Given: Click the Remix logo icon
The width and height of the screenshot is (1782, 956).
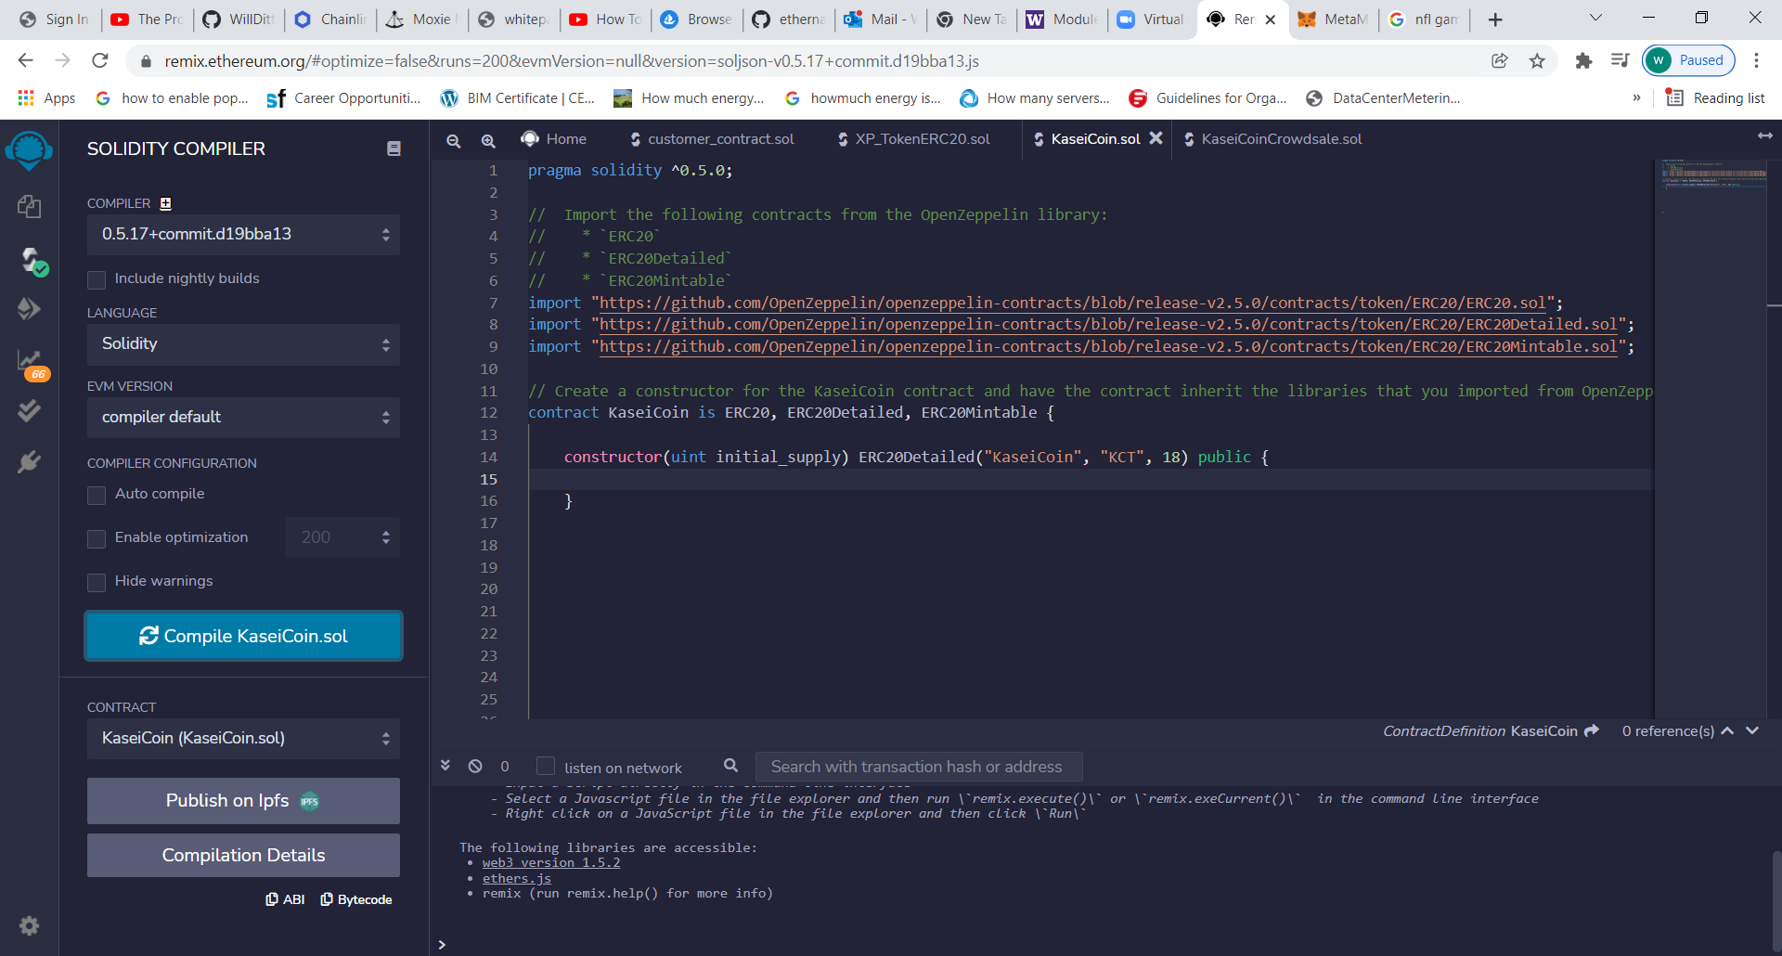Looking at the screenshot, I should 29,149.
